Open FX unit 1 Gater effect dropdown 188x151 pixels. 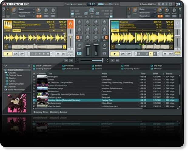tap(26, 9)
